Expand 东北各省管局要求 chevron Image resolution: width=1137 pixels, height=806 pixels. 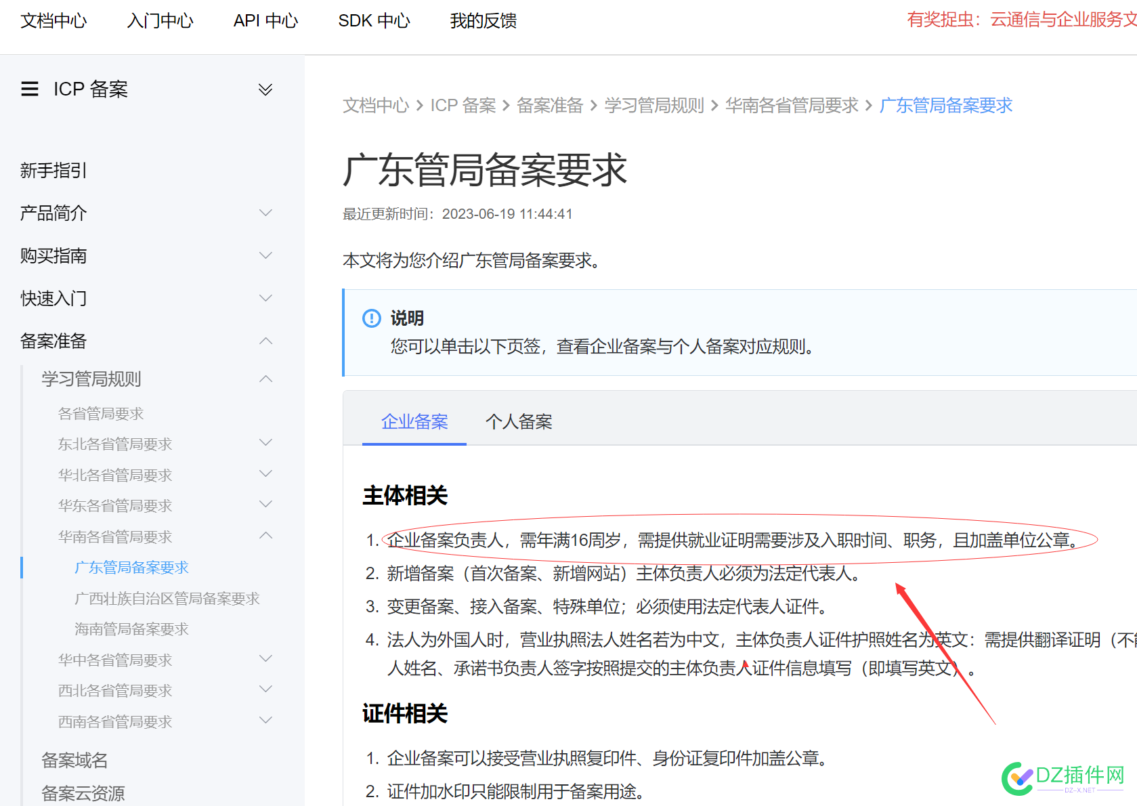266,443
